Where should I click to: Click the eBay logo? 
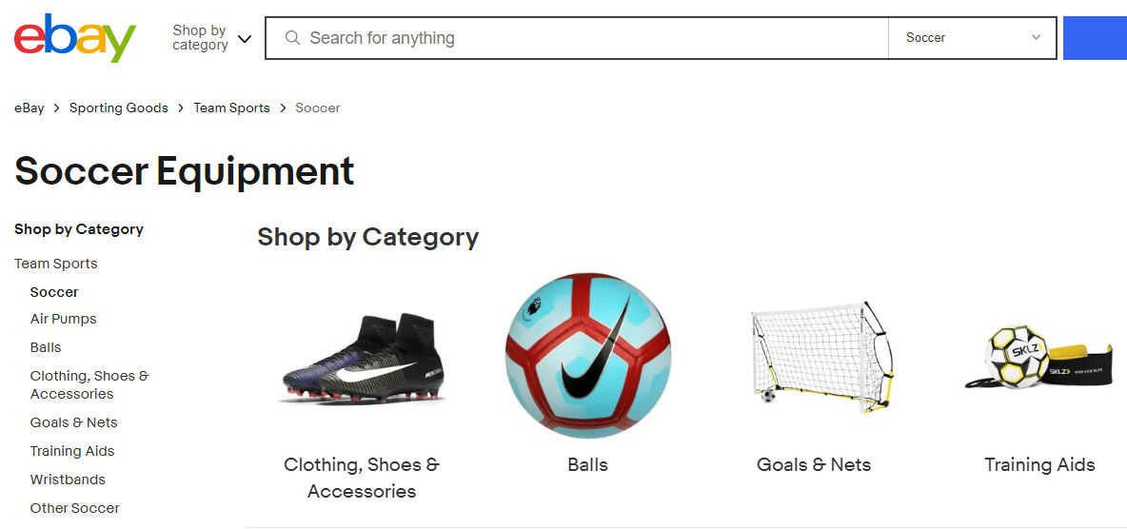click(x=75, y=38)
